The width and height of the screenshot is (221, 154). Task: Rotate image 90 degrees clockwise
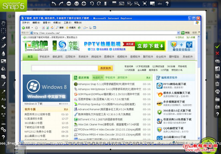coord(99,4)
